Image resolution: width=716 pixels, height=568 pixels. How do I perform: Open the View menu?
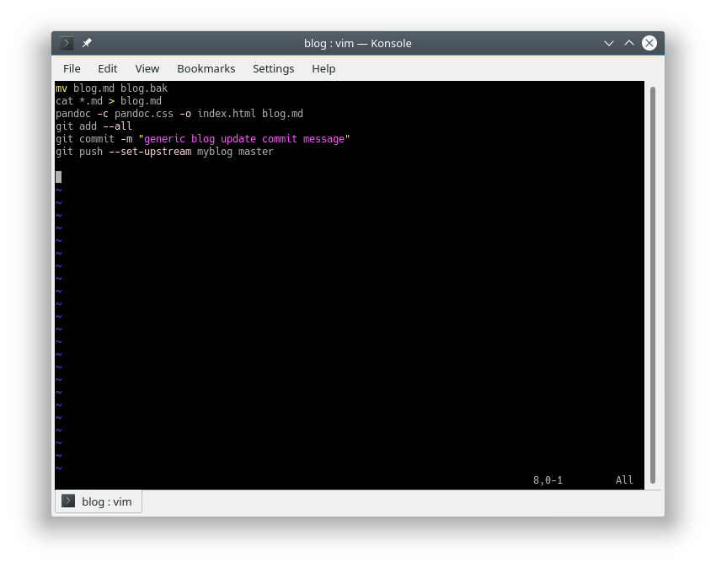point(147,68)
